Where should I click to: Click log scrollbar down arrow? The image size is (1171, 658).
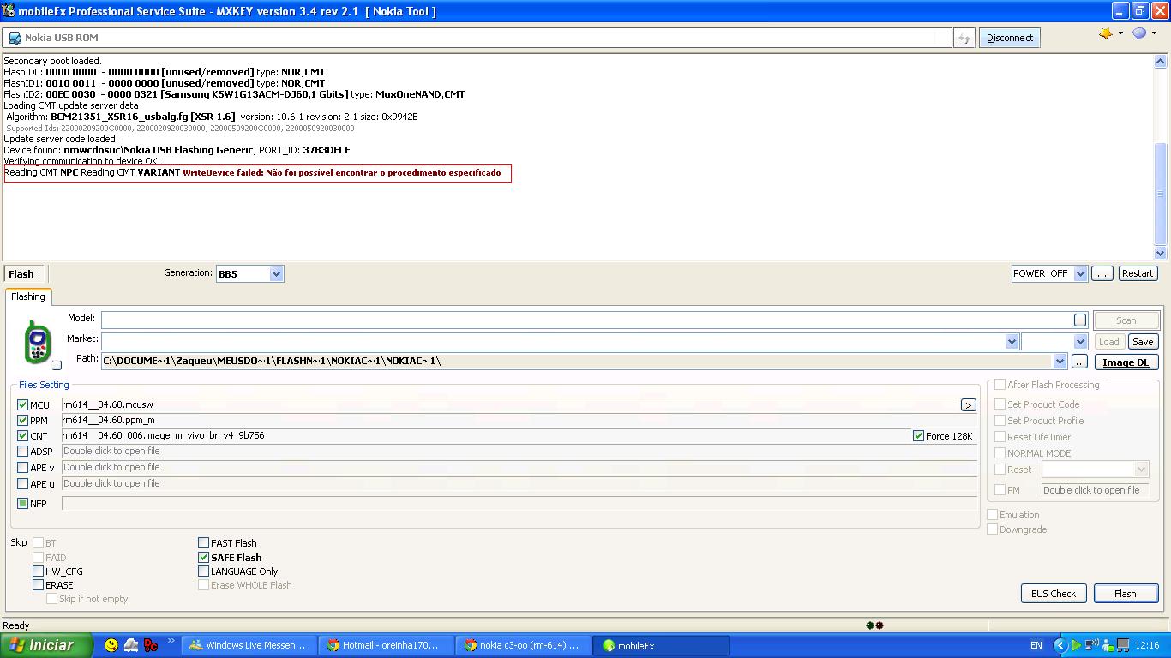click(1161, 253)
